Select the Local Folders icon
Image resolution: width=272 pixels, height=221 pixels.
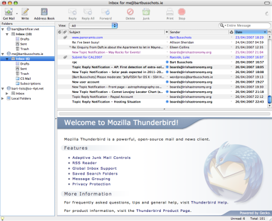8,98
